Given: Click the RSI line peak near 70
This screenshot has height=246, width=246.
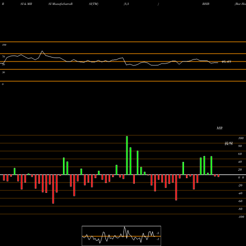Looking at the screenshot, I should [42, 51].
